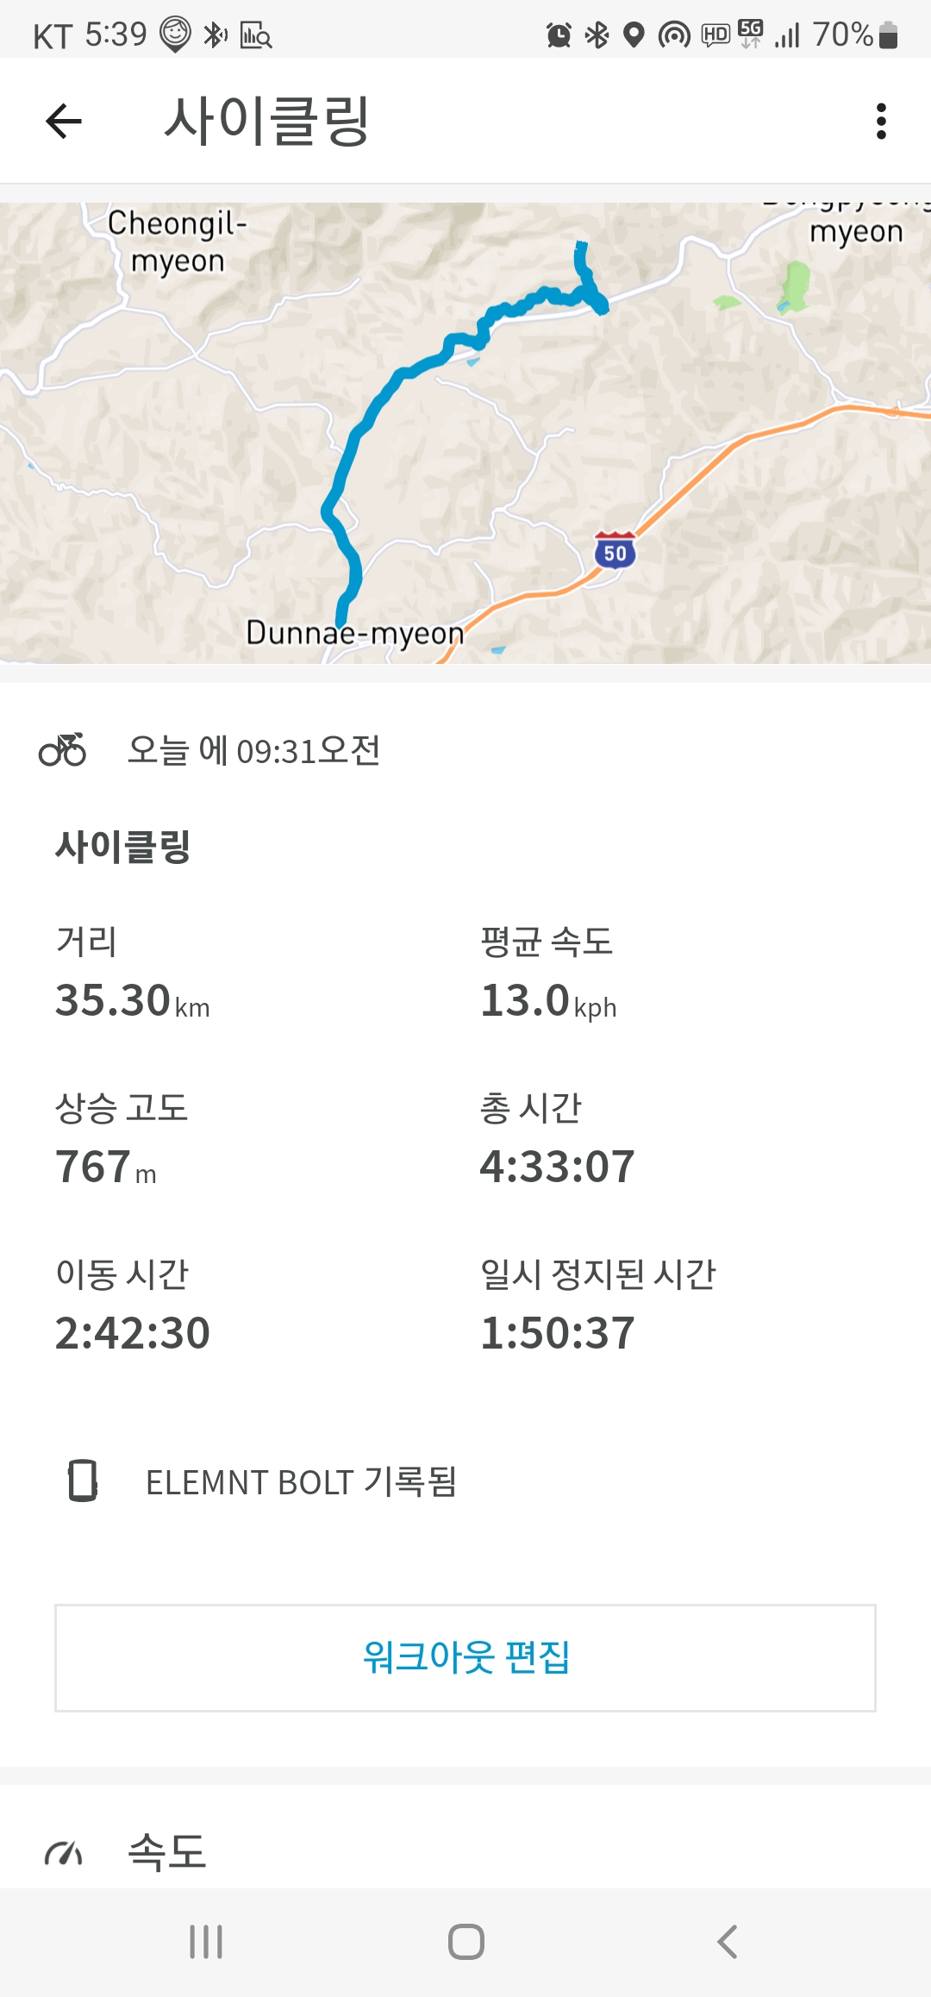Open the three-dot overflow menu
The height and width of the screenshot is (1997, 931).
pos(881,121)
